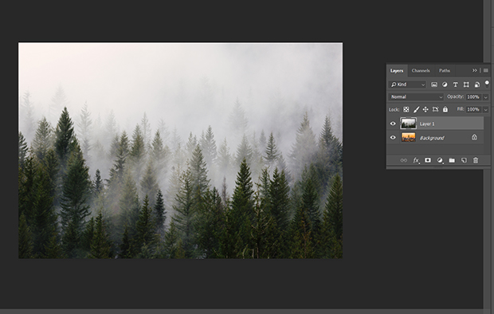
Task: Click the pixel layer filter icon
Action: tap(434, 84)
